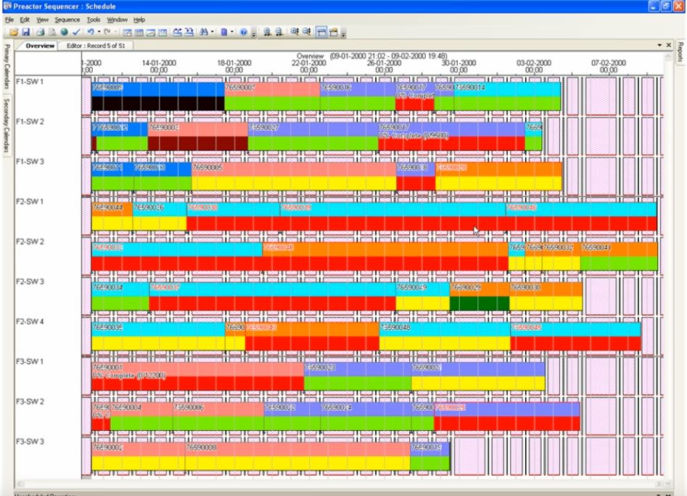Click the Print Preview page icon

52,33
